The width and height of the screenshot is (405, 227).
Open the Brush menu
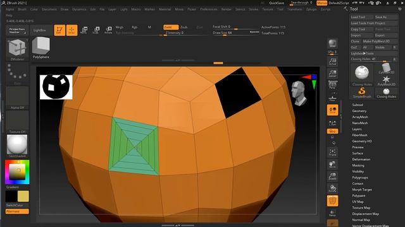pyautogui.click(x=22, y=9)
